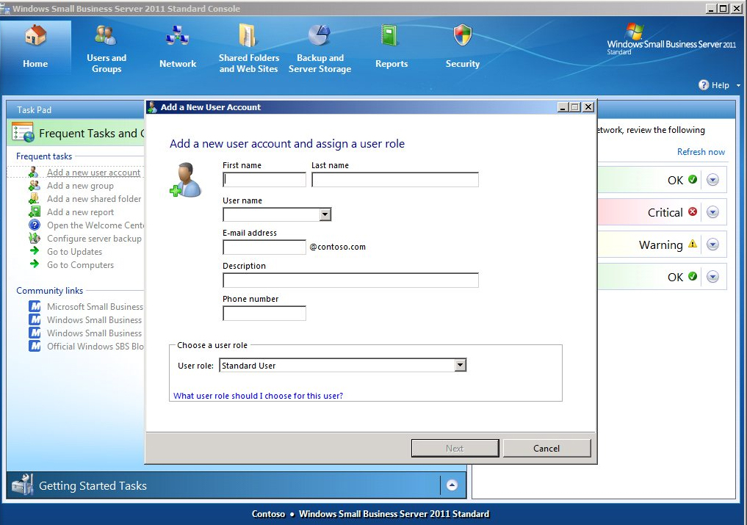The image size is (747, 525).
Task: Expand the Critical status details arrow
Action: (712, 213)
